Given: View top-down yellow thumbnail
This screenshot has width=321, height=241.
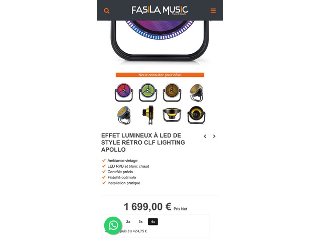Looking at the screenshot, I should (x=172, y=115).
